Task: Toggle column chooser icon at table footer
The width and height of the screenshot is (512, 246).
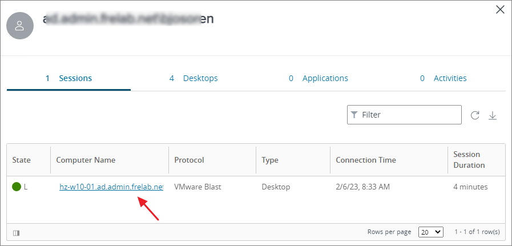Action: (x=16, y=232)
